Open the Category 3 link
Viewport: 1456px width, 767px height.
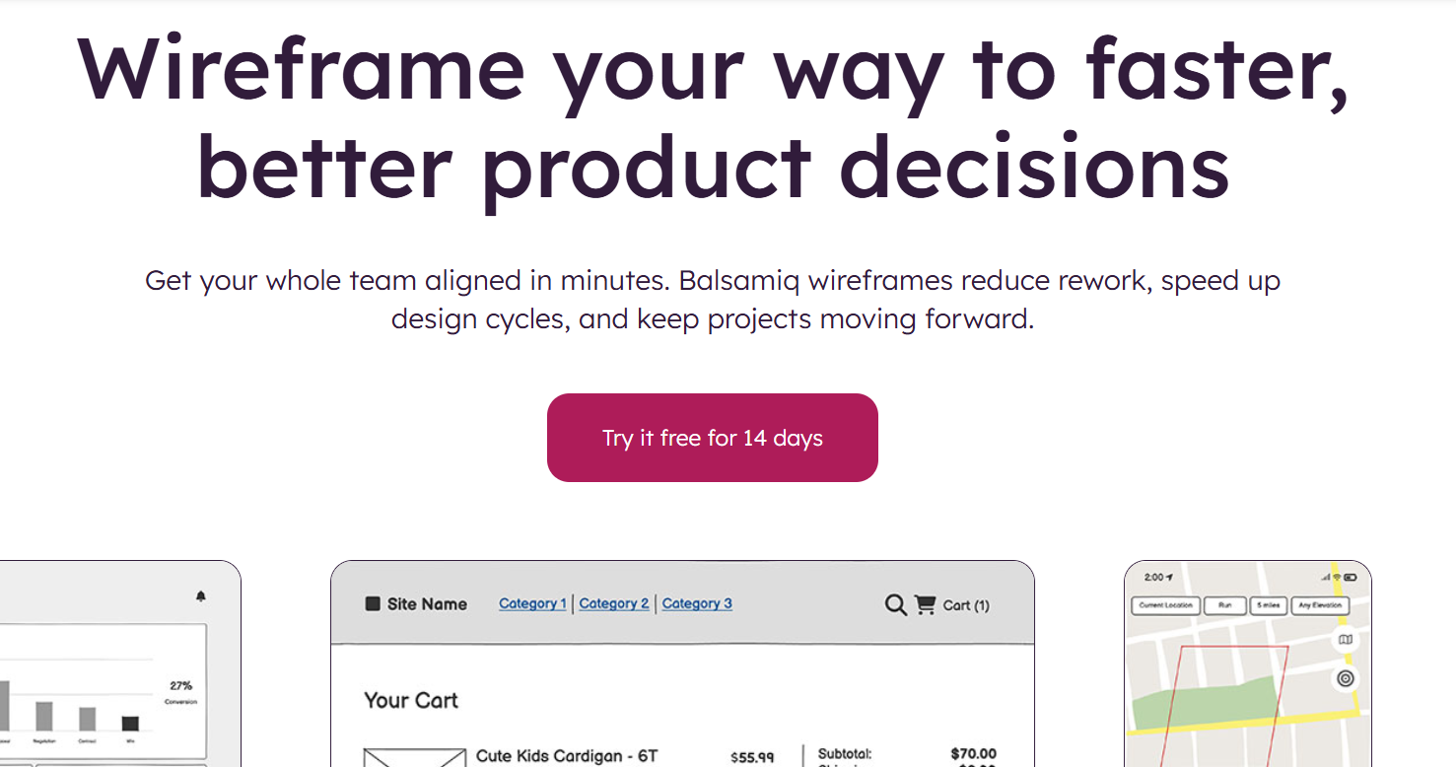[x=697, y=604]
